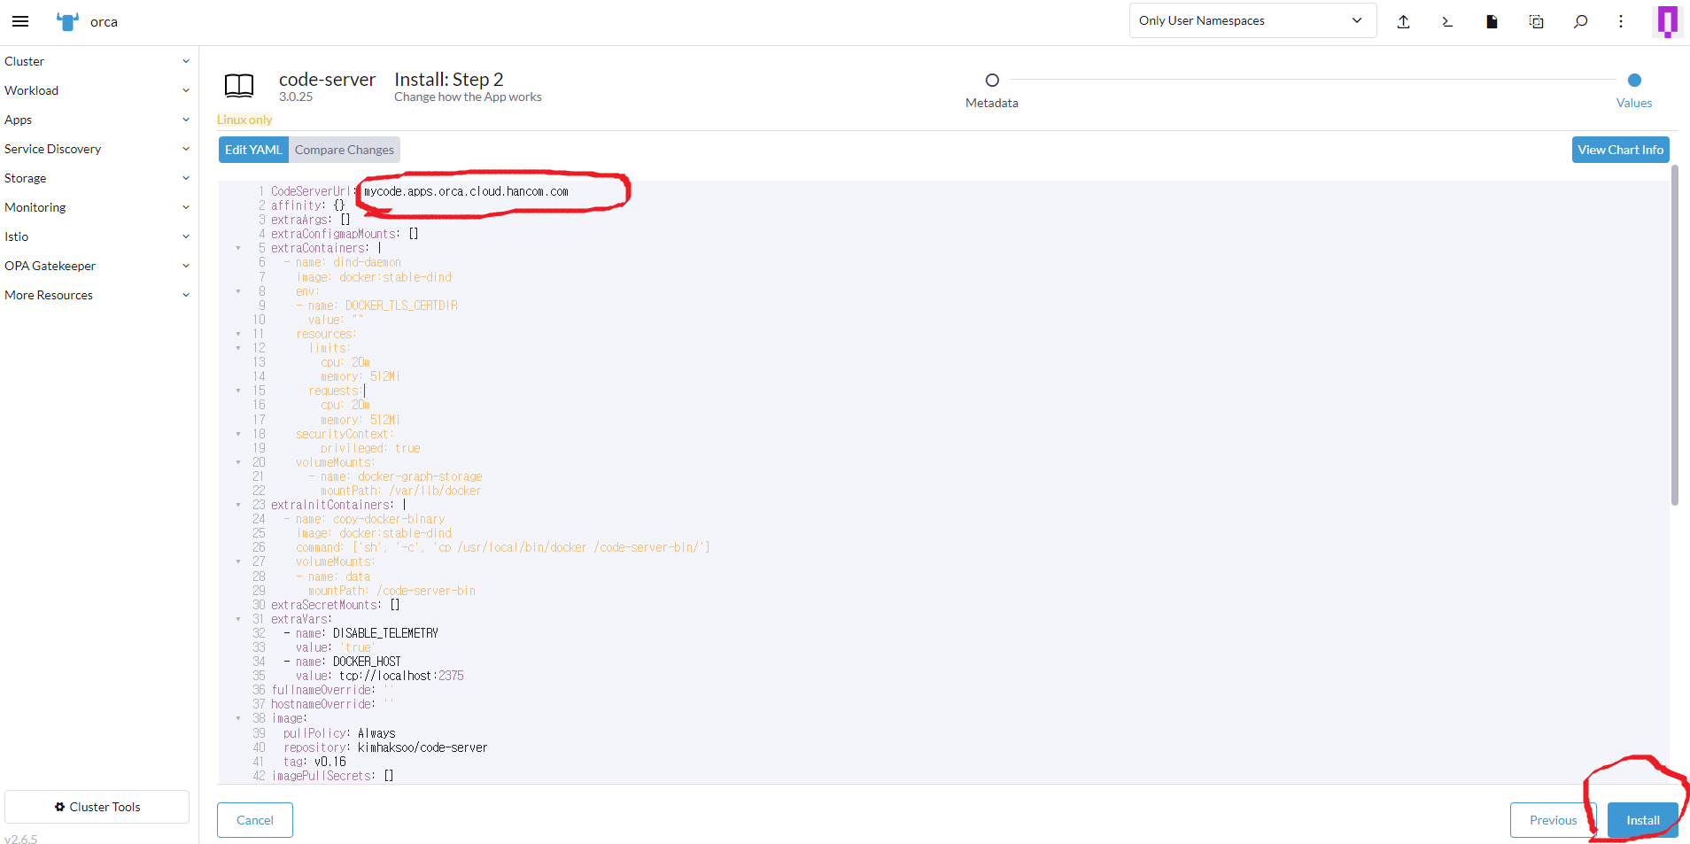1690x844 pixels.
Task: Click the Install button
Action: point(1643,820)
